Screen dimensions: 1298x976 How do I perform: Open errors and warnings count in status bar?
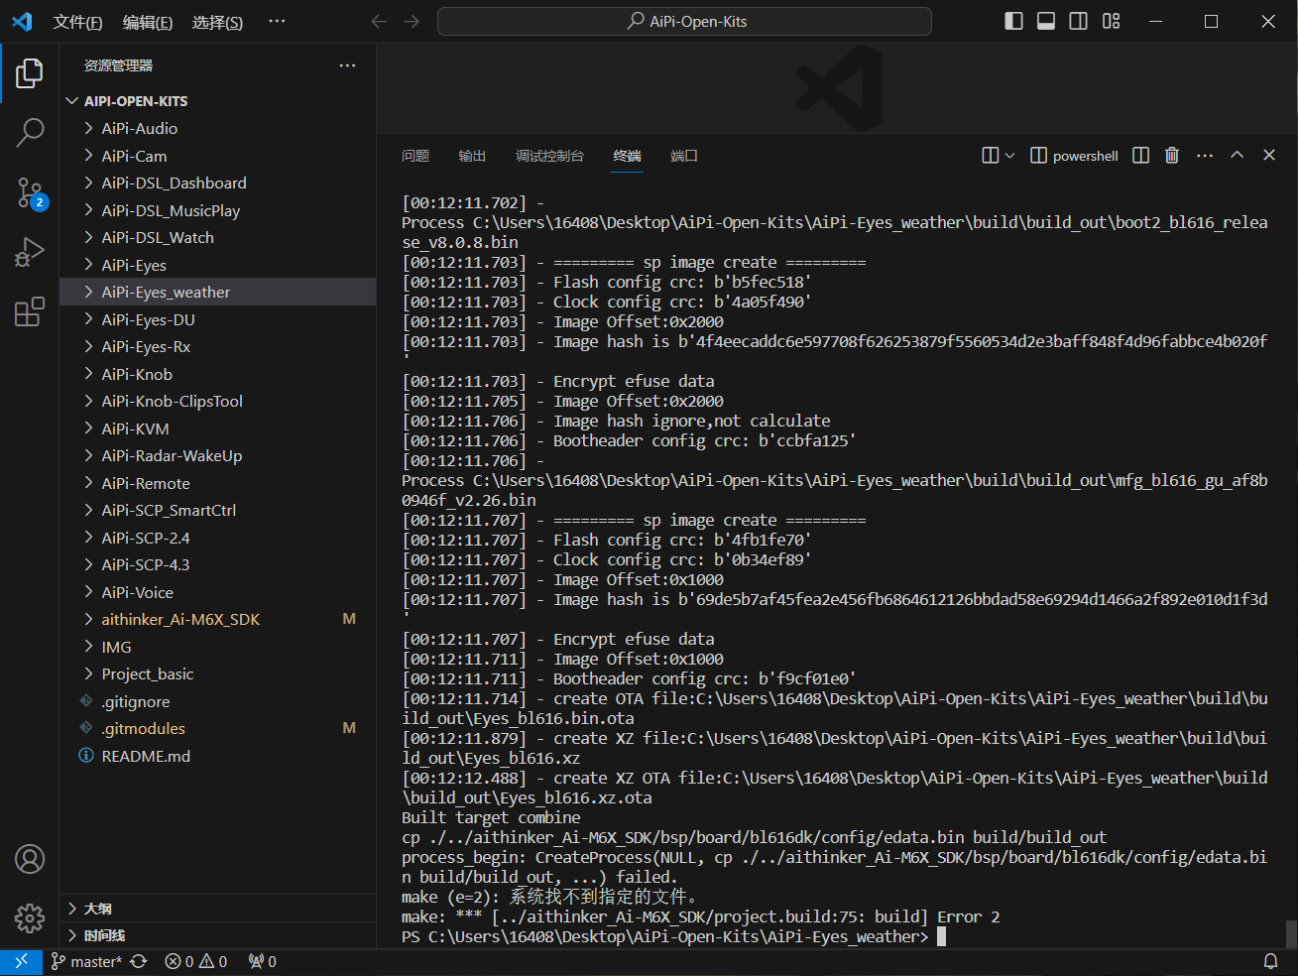[x=196, y=961]
